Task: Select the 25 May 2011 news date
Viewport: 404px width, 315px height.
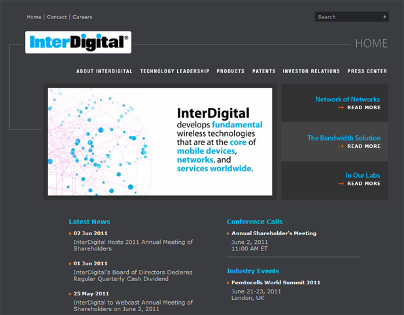Action: point(92,293)
